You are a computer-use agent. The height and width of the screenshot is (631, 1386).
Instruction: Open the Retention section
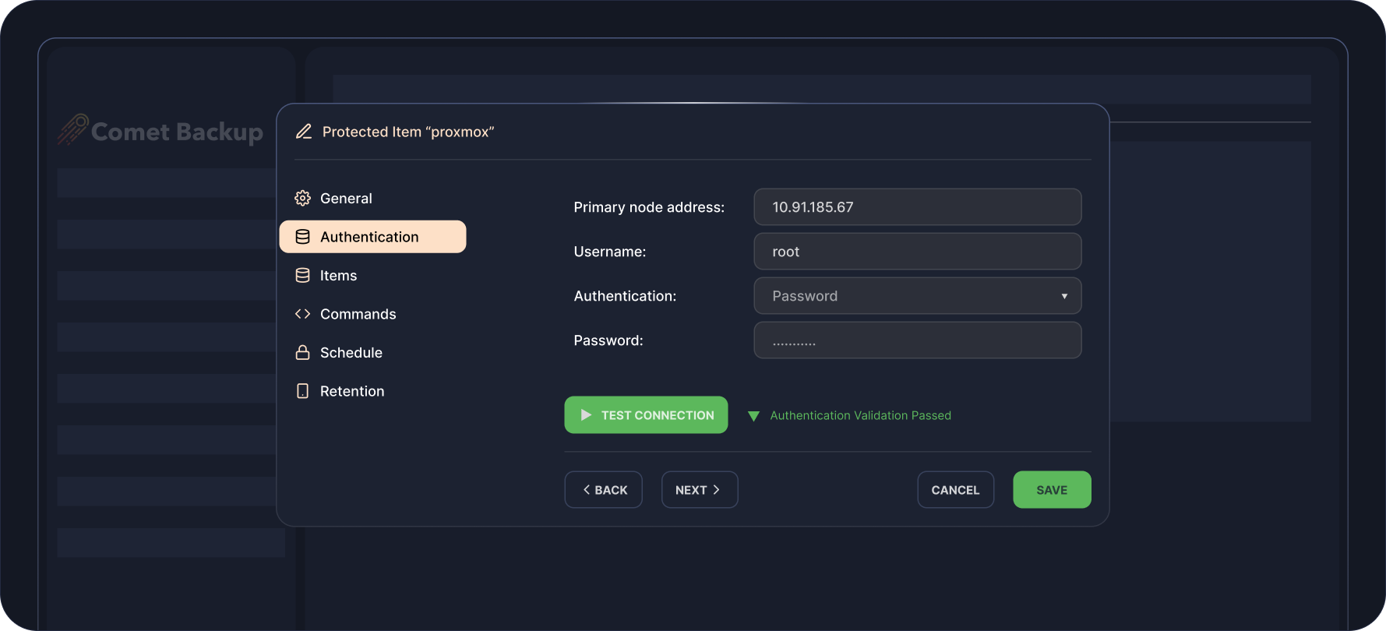coord(351,391)
